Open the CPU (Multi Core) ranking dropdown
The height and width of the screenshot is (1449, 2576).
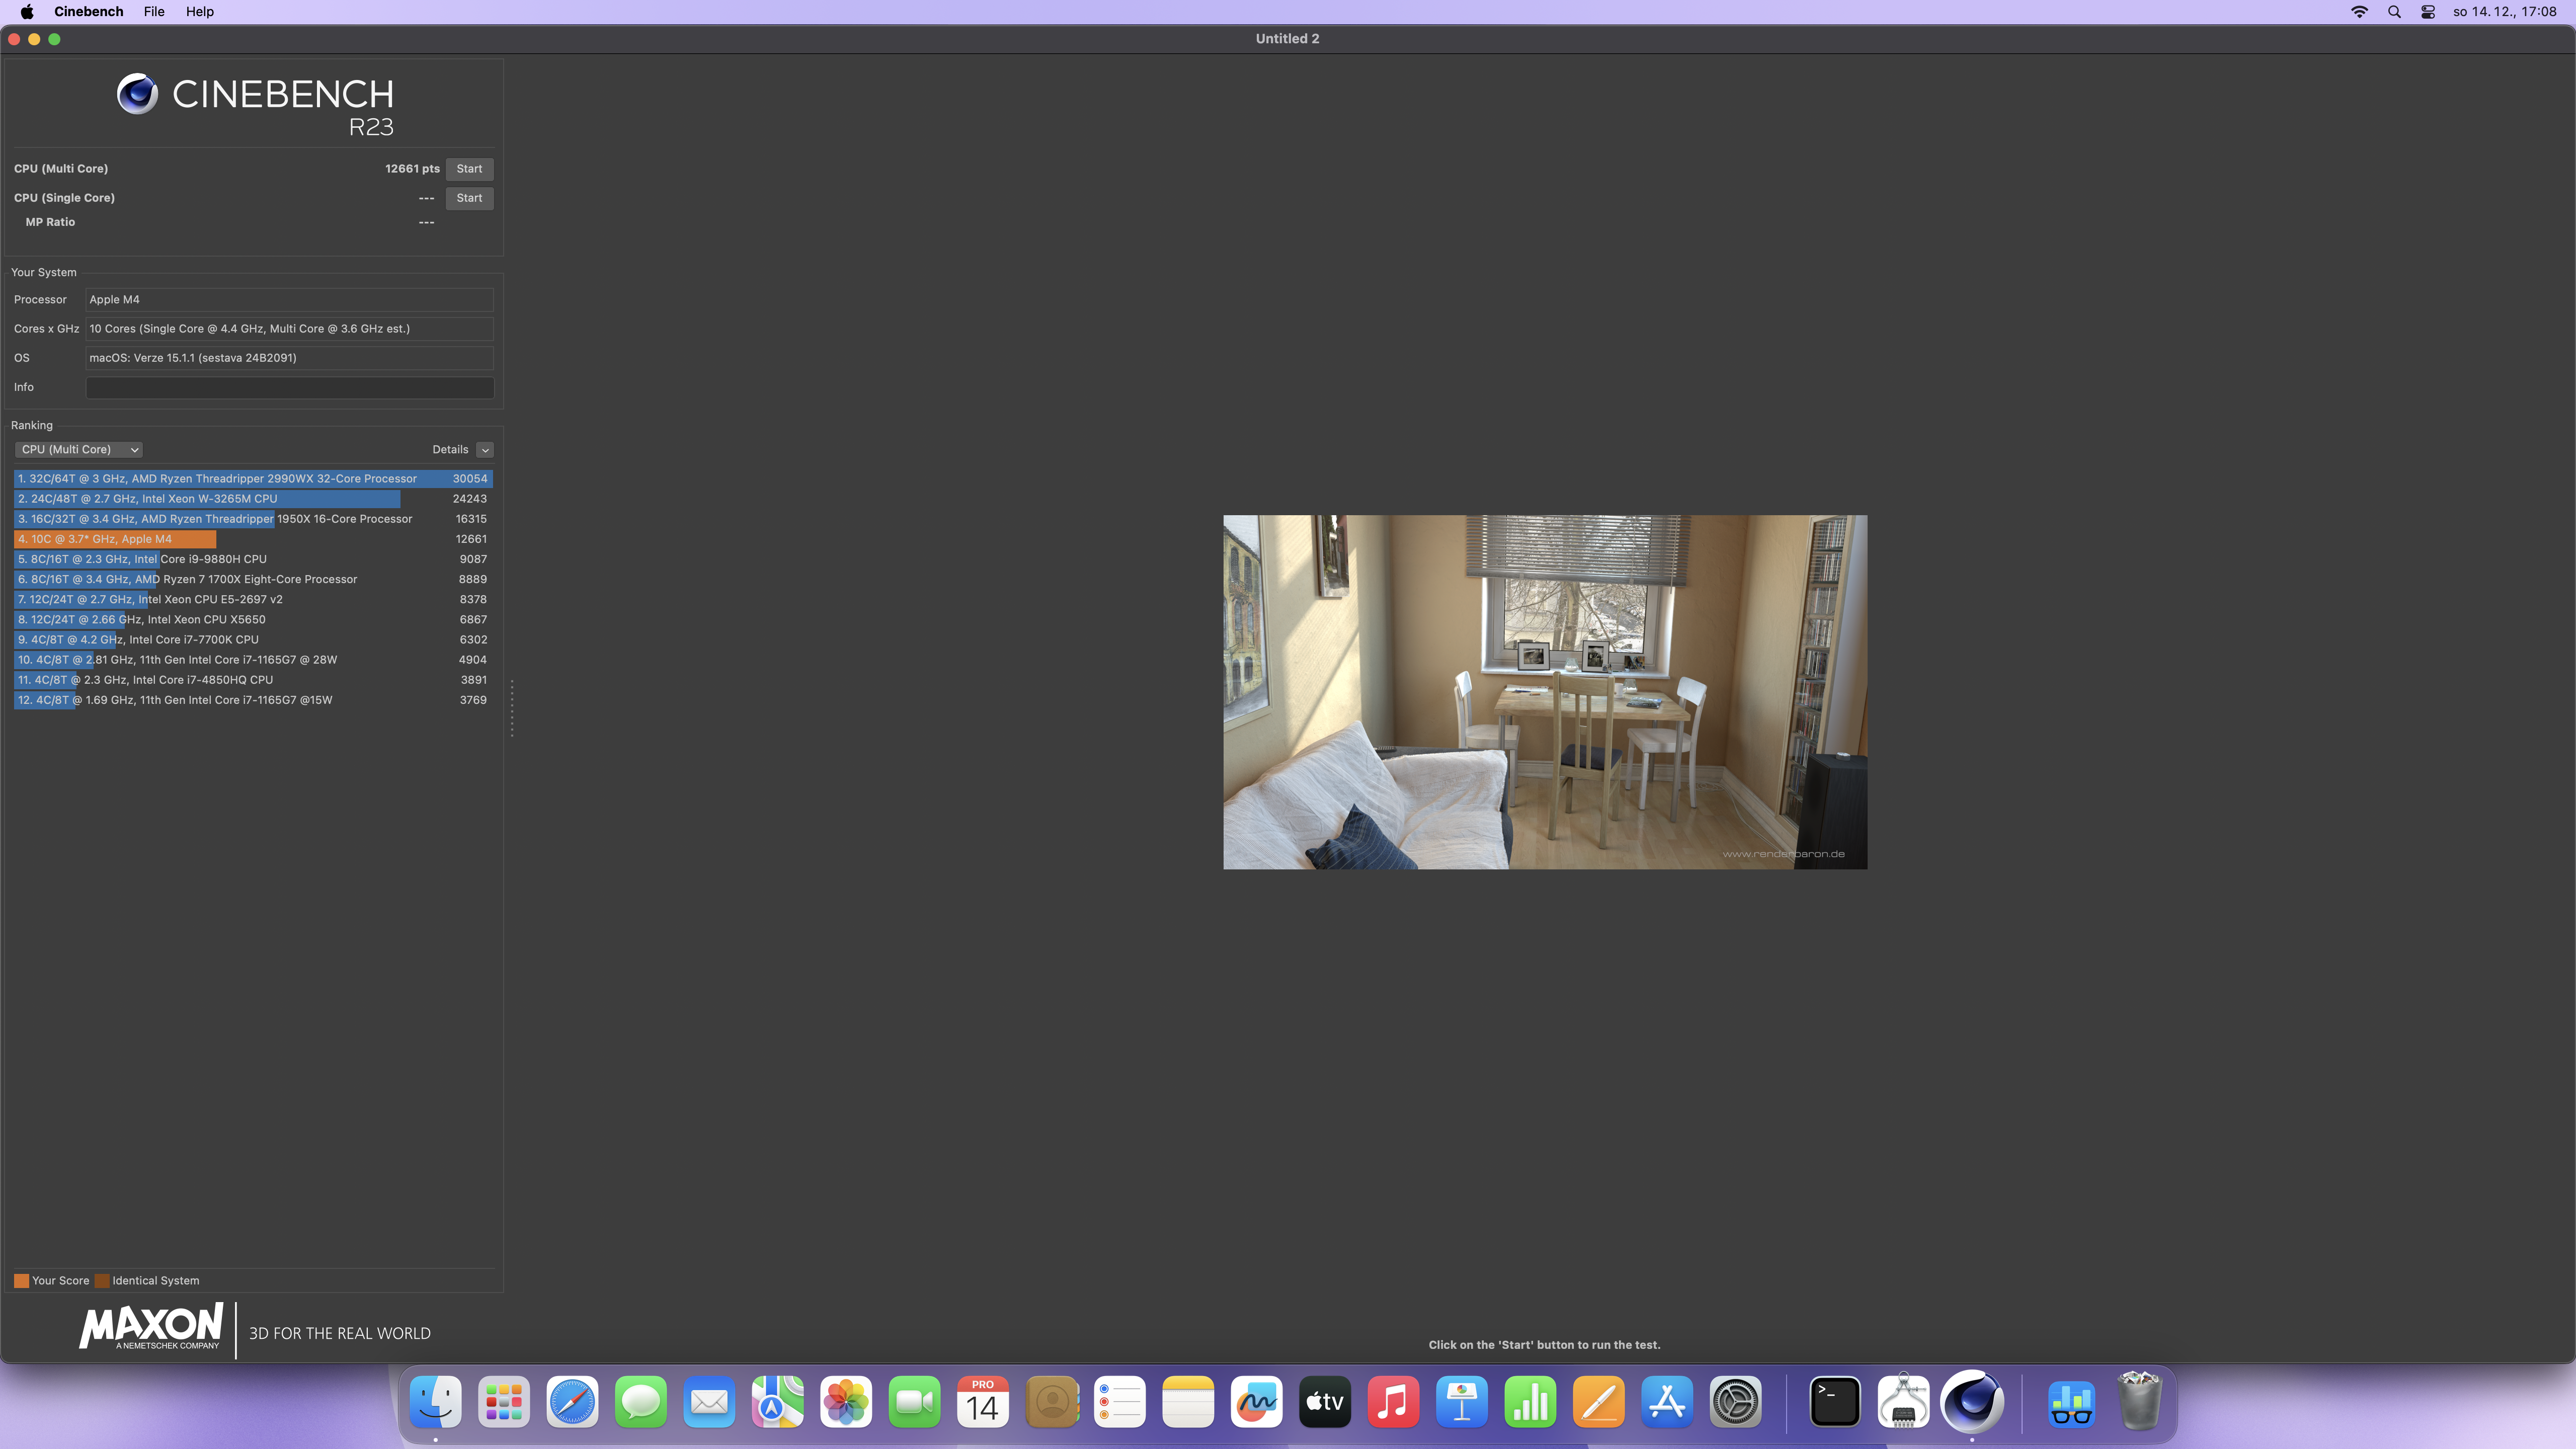[79, 450]
